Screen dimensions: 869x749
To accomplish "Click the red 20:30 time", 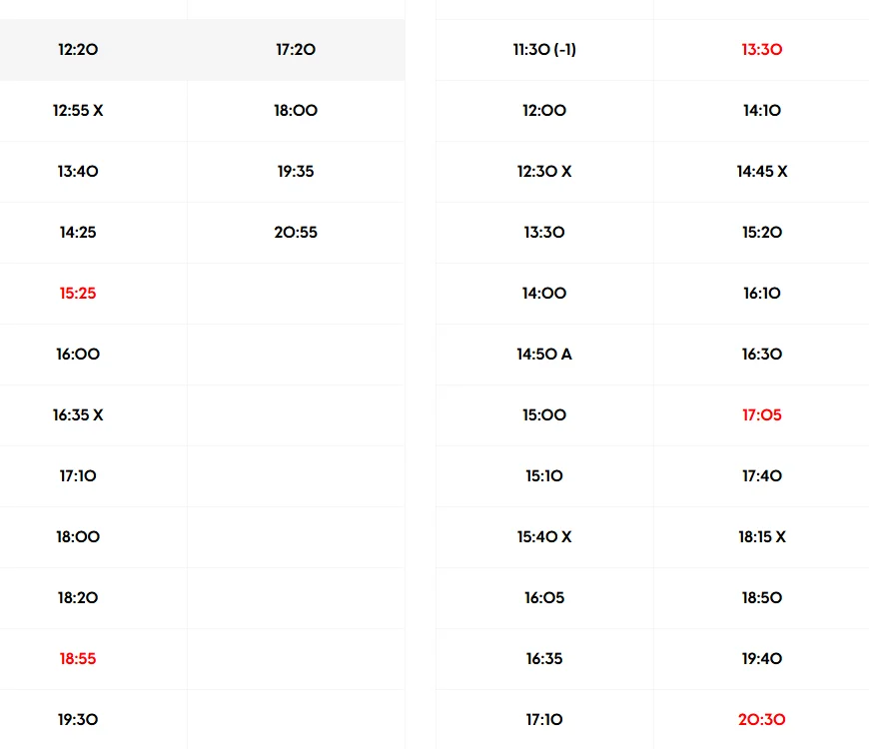I will [x=762, y=720].
